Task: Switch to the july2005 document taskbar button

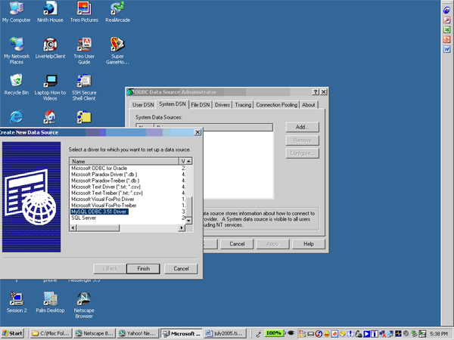Action: coord(225,333)
